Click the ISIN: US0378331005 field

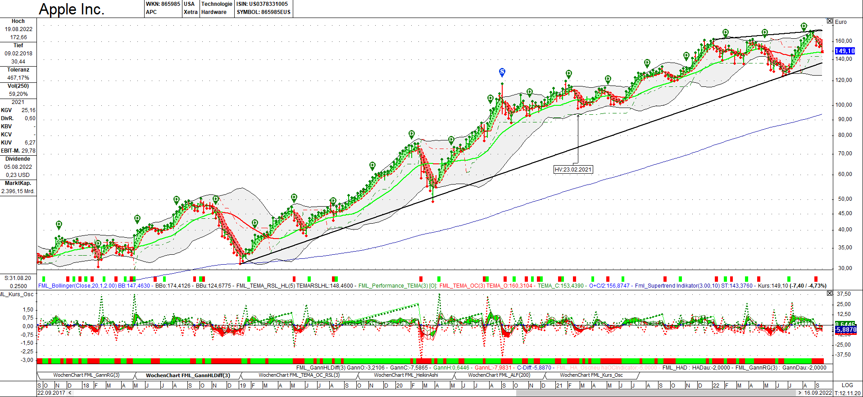pos(262,4)
